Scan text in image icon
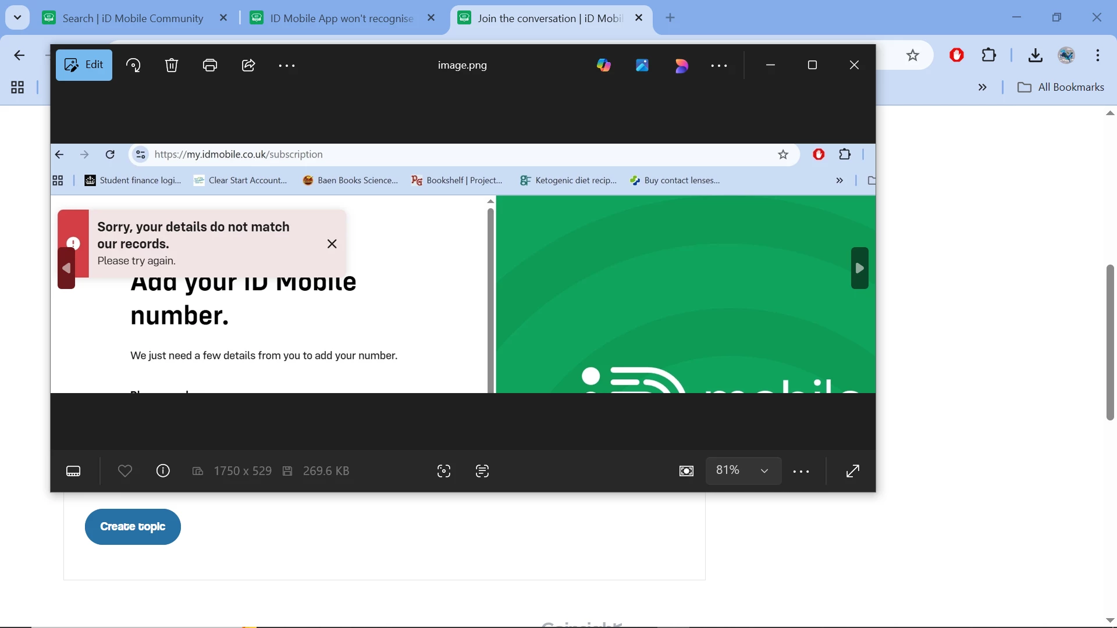The width and height of the screenshot is (1117, 628). click(x=482, y=471)
